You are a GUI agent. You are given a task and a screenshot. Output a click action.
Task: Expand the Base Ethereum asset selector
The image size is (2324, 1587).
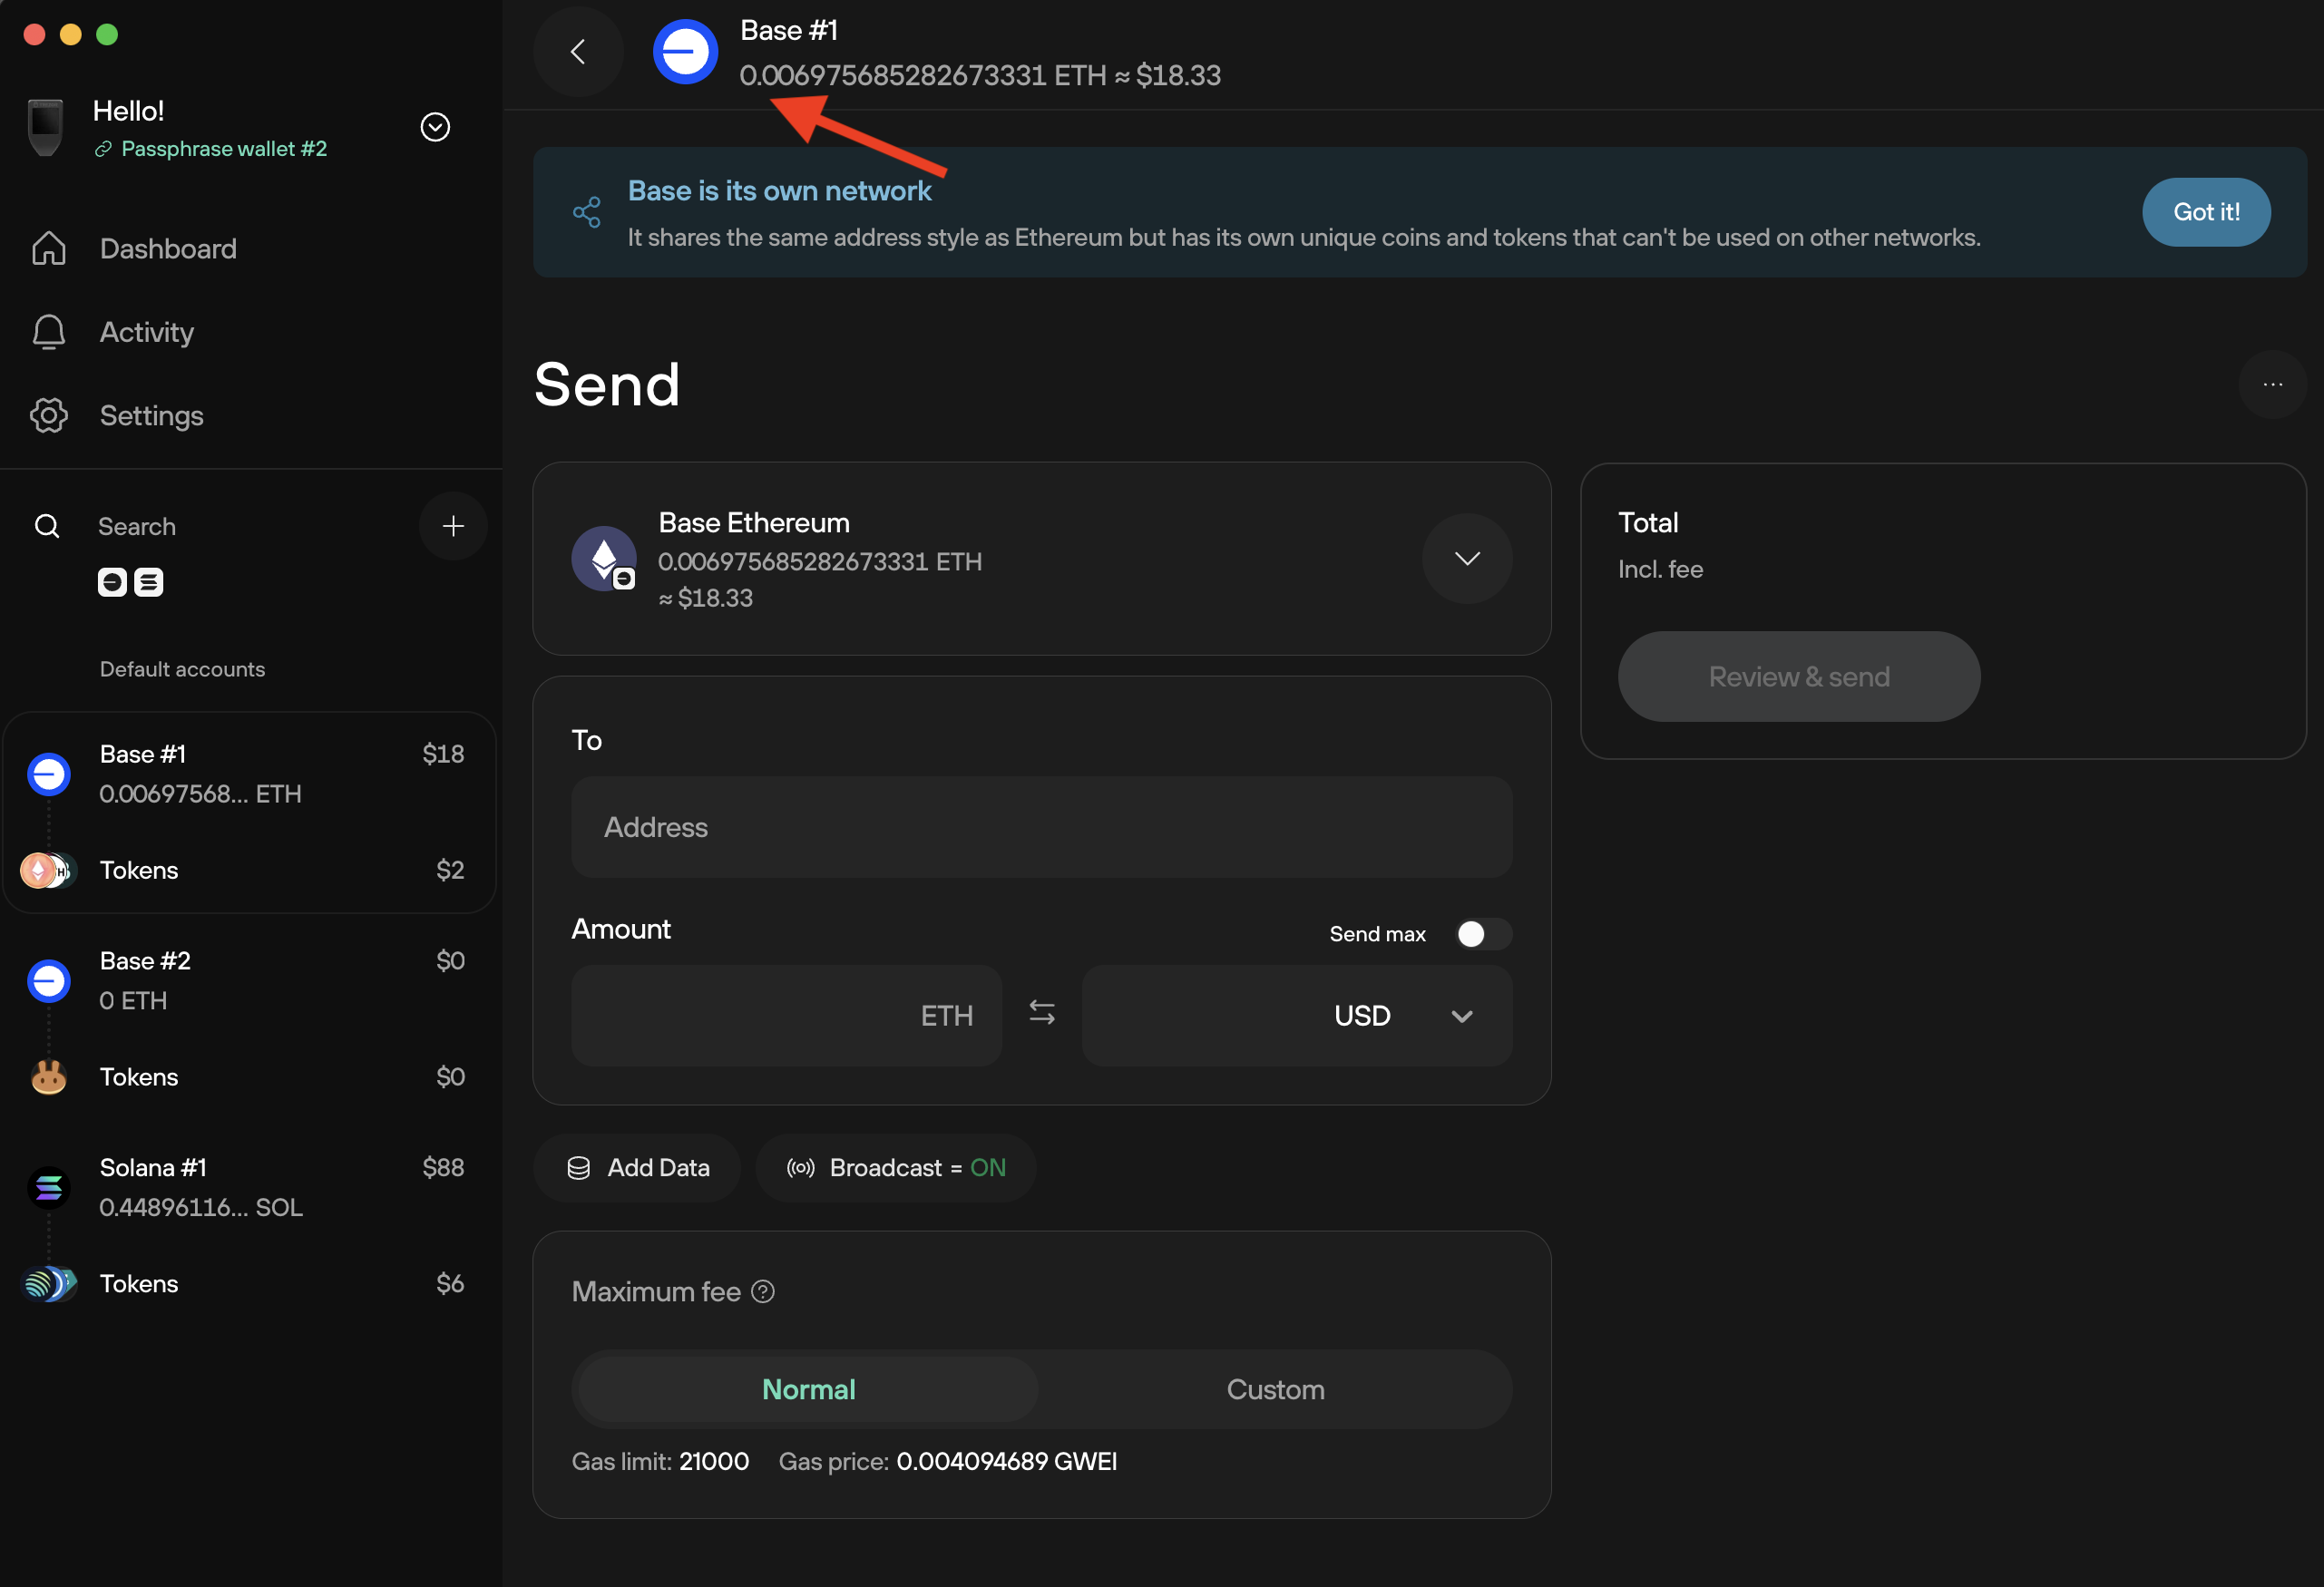pyautogui.click(x=1467, y=558)
